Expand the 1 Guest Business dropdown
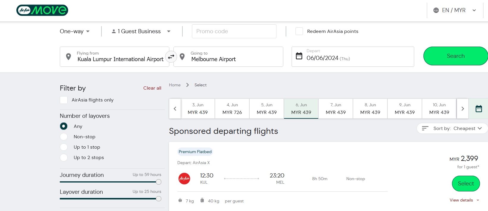The height and width of the screenshot is (211, 488). pos(141,31)
